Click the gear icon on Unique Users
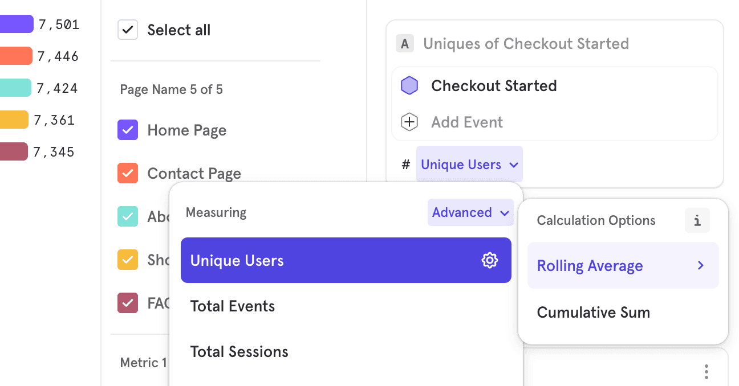739x386 pixels. pyautogui.click(x=489, y=260)
